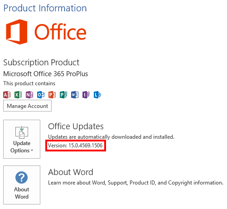
Task: Select the PowerPoint app icon
Action: click(52, 95)
